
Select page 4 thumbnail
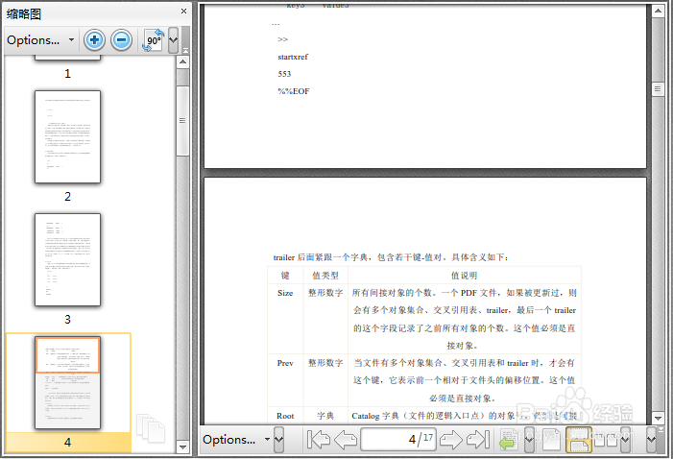pyautogui.click(x=67, y=382)
